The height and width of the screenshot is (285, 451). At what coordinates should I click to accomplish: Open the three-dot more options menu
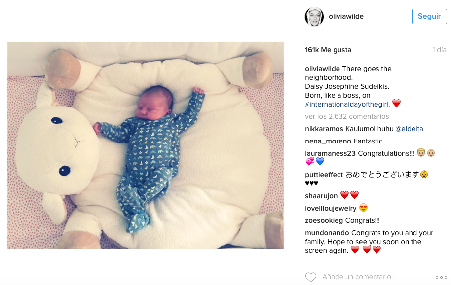click(x=441, y=277)
